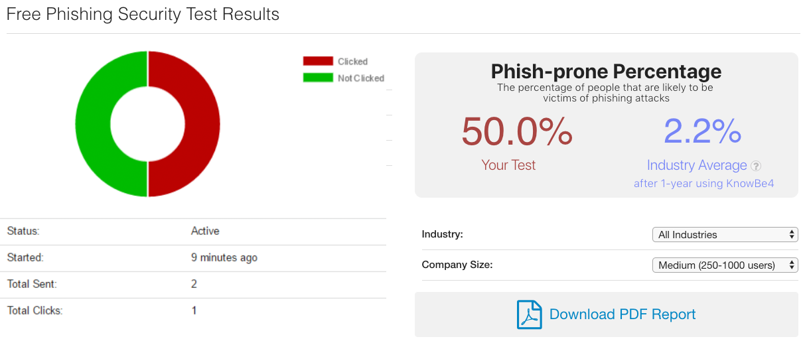Click the Started 9 minutes ago row
The height and width of the screenshot is (347, 807).
(193, 258)
